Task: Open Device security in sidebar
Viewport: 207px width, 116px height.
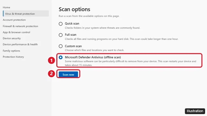Action: pos(12,38)
